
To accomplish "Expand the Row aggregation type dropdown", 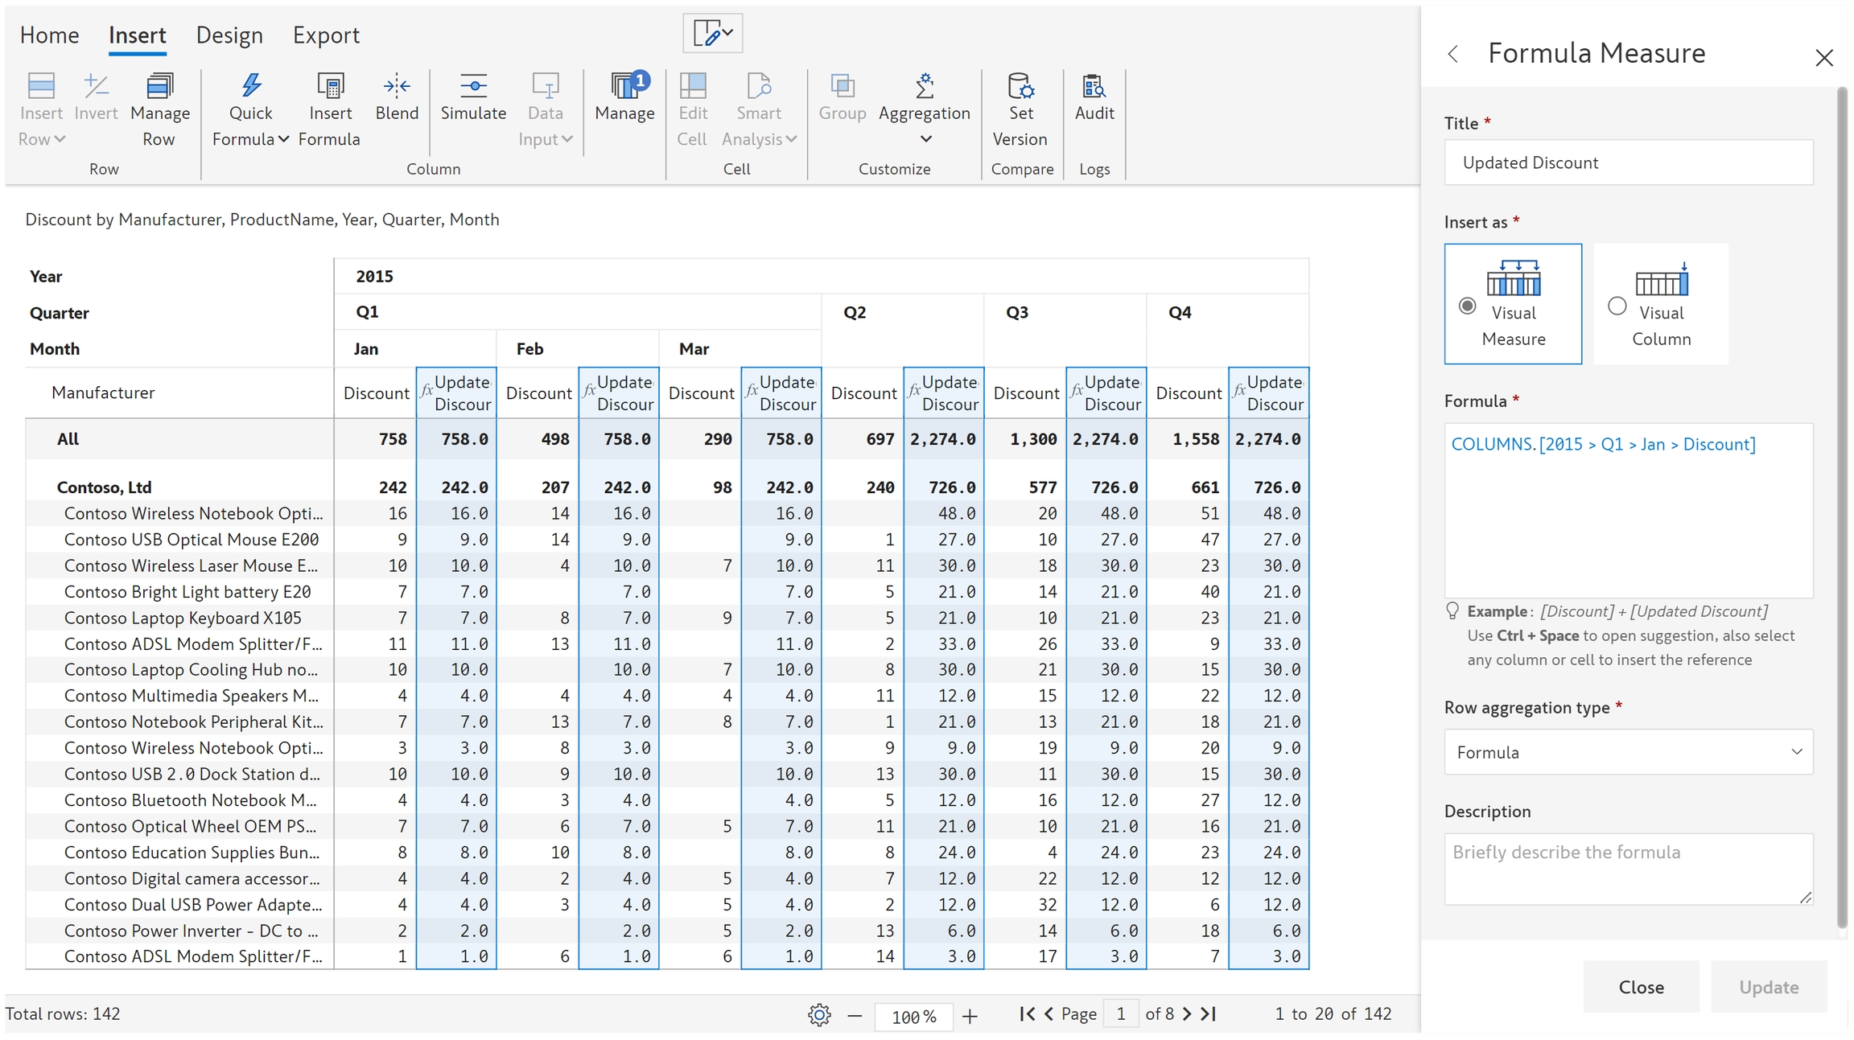I will pos(1628,752).
